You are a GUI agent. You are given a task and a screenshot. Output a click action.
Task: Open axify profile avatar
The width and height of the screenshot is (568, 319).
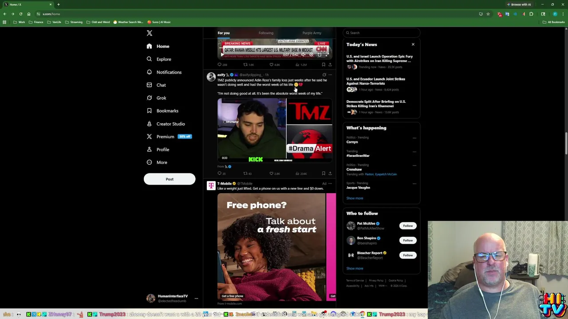pyautogui.click(x=211, y=77)
